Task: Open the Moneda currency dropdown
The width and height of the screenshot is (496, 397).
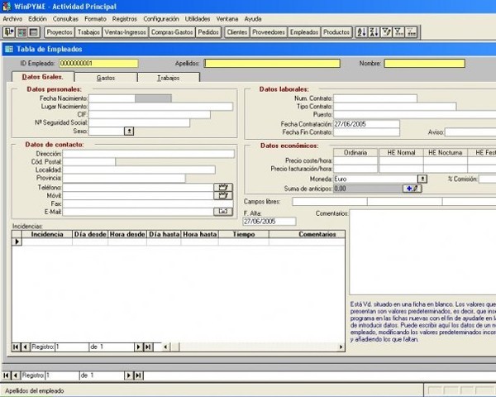Action: coord(422,179)
